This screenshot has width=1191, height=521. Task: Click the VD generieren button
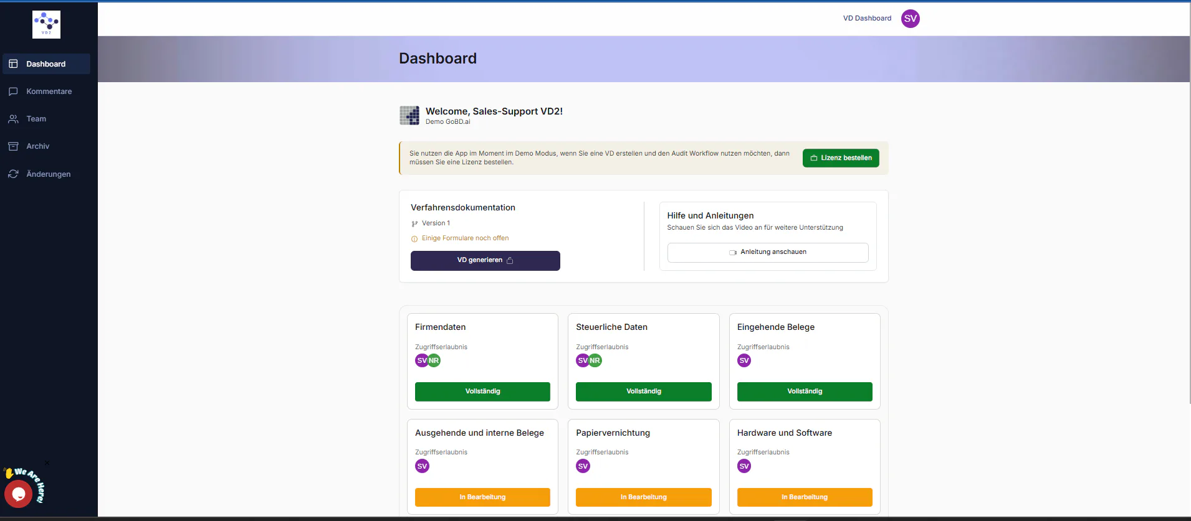coord(485,261)
